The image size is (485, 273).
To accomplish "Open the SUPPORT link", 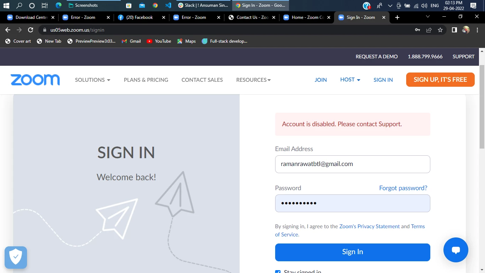I will [x=463, y=57].
